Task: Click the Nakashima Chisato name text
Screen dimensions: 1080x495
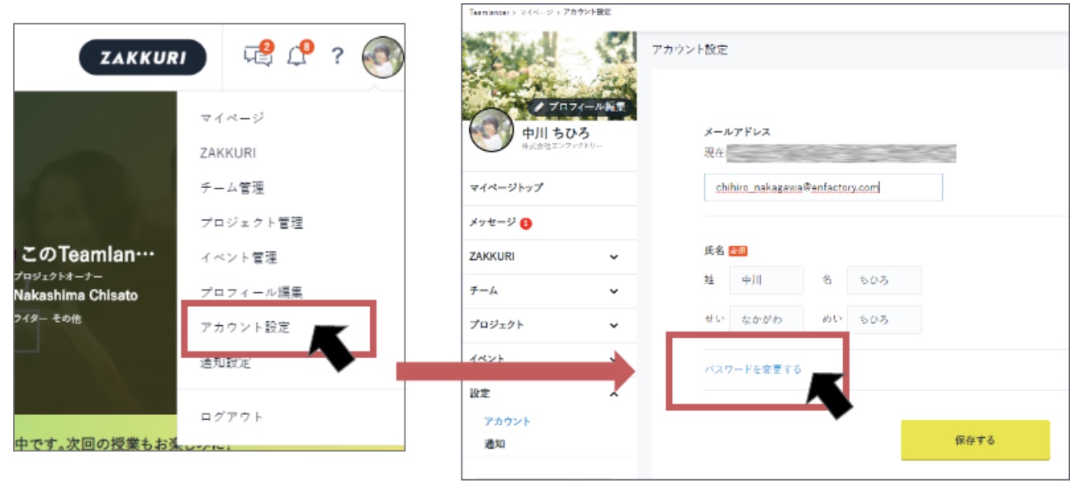Action: 76,295
